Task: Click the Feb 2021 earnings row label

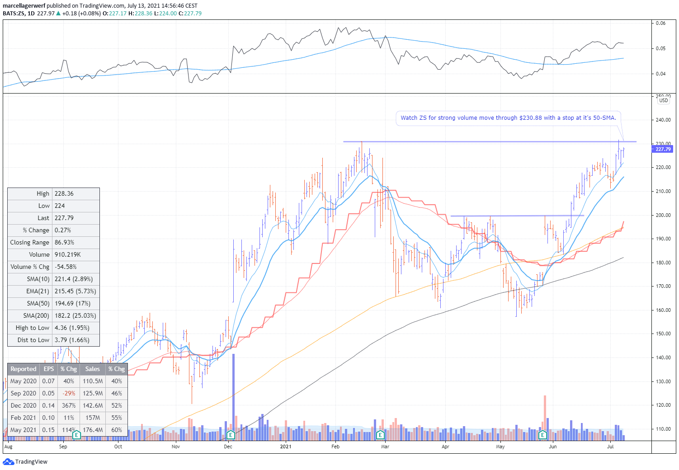Action: (x=24, y=418)
